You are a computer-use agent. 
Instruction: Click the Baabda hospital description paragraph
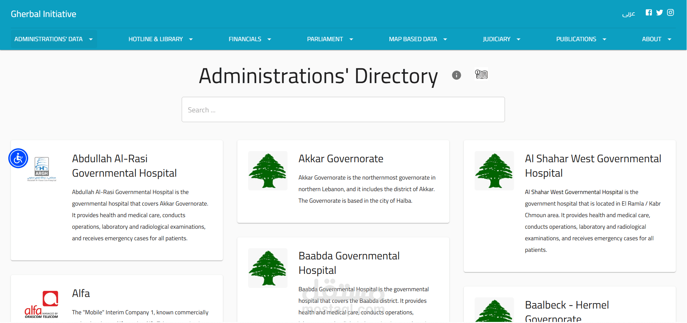[364, 303]
